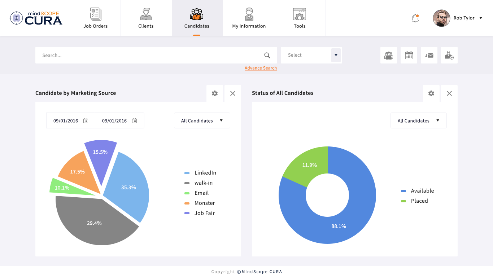
Task: Toggle the Monster legend entry
Action: (x=200, y=203)
